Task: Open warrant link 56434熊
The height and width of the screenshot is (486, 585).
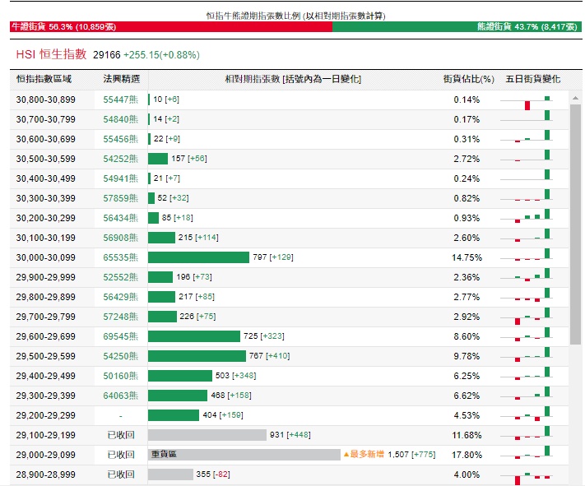Action: [120, 218]
